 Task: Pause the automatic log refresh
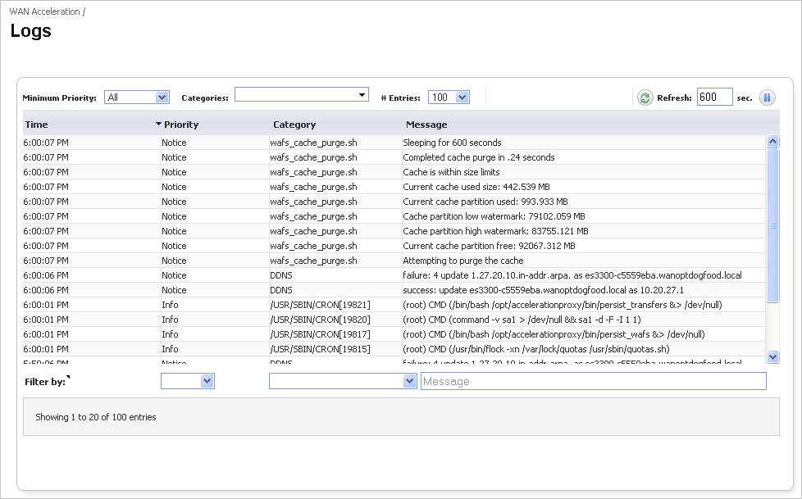tap(767, 98)
